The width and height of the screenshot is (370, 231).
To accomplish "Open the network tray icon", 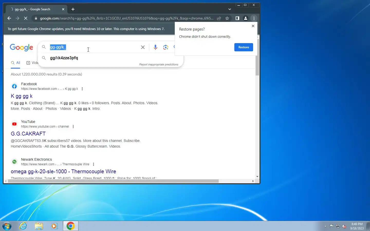I will [x=338, y=226].
